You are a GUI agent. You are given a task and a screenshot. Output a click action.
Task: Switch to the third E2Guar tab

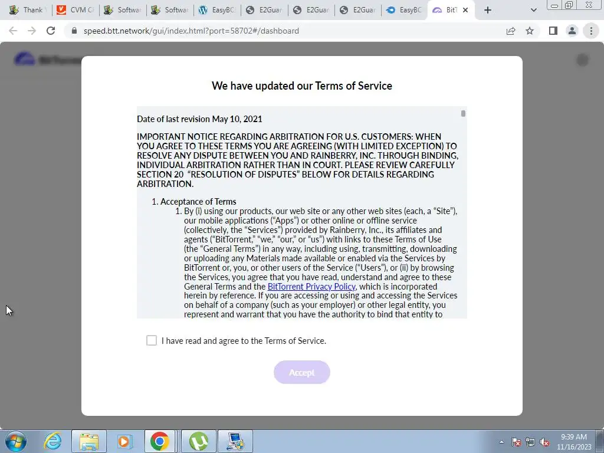pyautogui.click(x=359, y=10)
